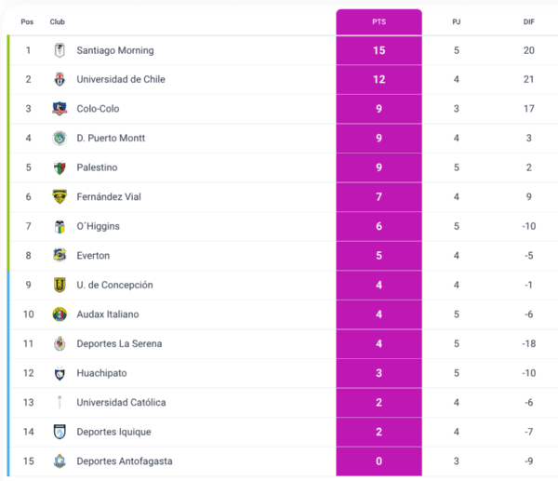Select the Fernández Vial team logo
558x481 pixels.
60,197
